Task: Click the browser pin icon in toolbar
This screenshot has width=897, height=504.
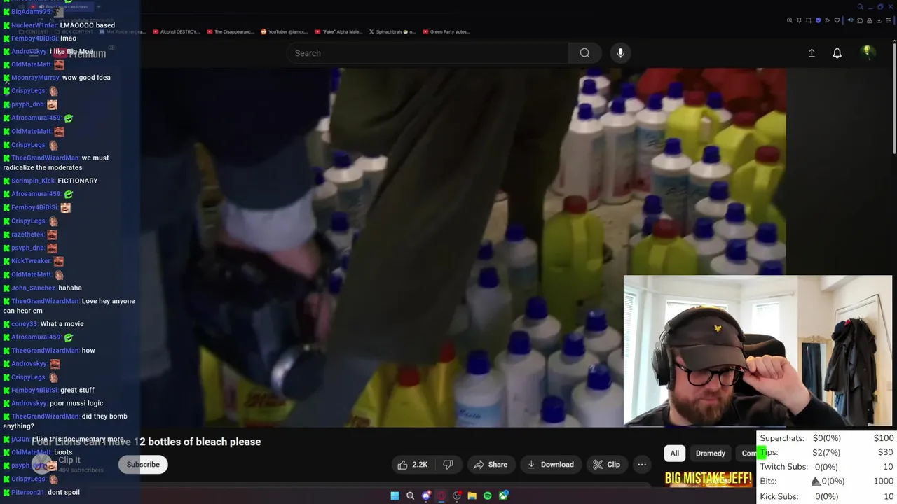Action: point(799,20)
